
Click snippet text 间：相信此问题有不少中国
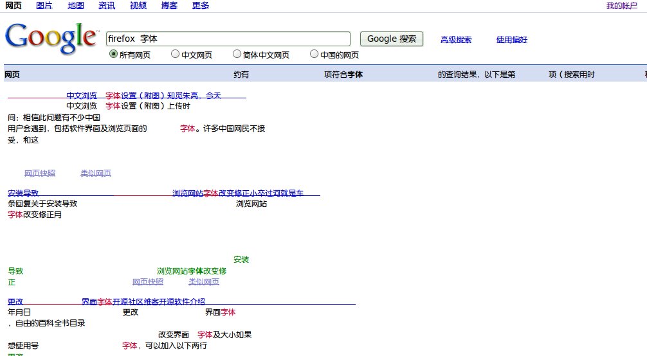click(x=53, y=117)
